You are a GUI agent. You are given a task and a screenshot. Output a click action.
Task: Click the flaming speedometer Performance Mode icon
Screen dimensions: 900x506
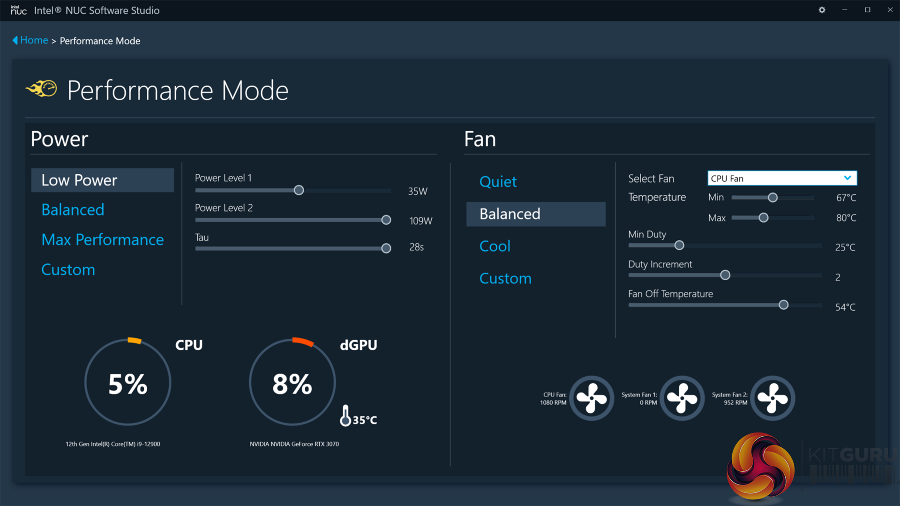pos(42,89)
